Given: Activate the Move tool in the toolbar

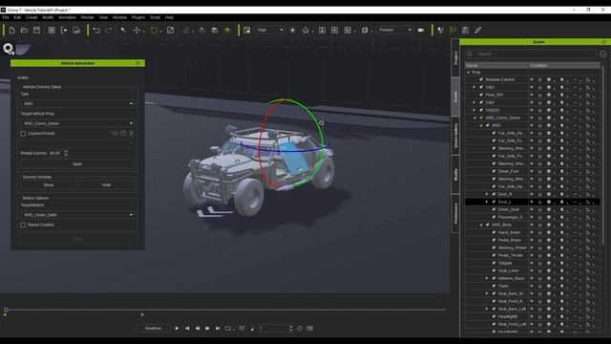Looking at the screenshot, I should click(x=137, y=30).
